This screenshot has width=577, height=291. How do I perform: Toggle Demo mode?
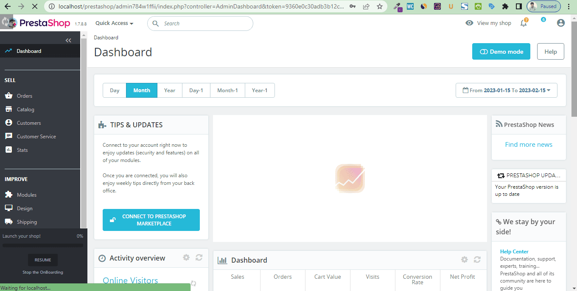501,52
